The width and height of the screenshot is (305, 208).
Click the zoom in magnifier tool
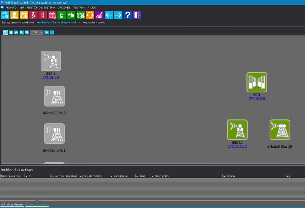coord(21,32)
